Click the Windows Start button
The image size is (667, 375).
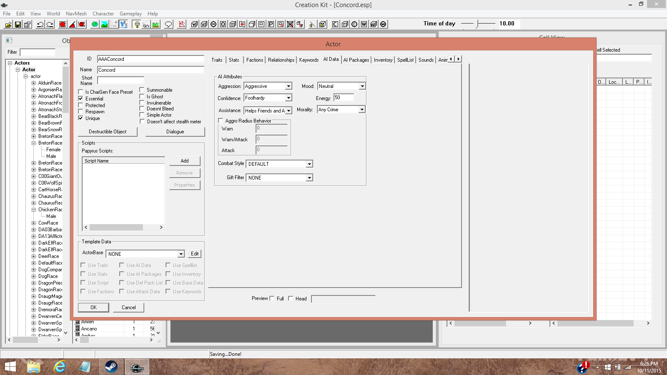10,367
